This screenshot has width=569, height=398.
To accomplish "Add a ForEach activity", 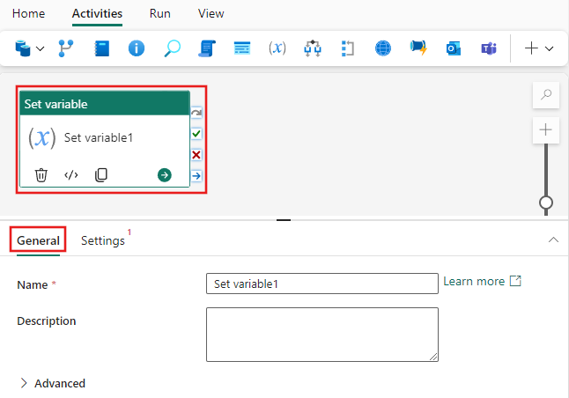I will tap(348, 48).
